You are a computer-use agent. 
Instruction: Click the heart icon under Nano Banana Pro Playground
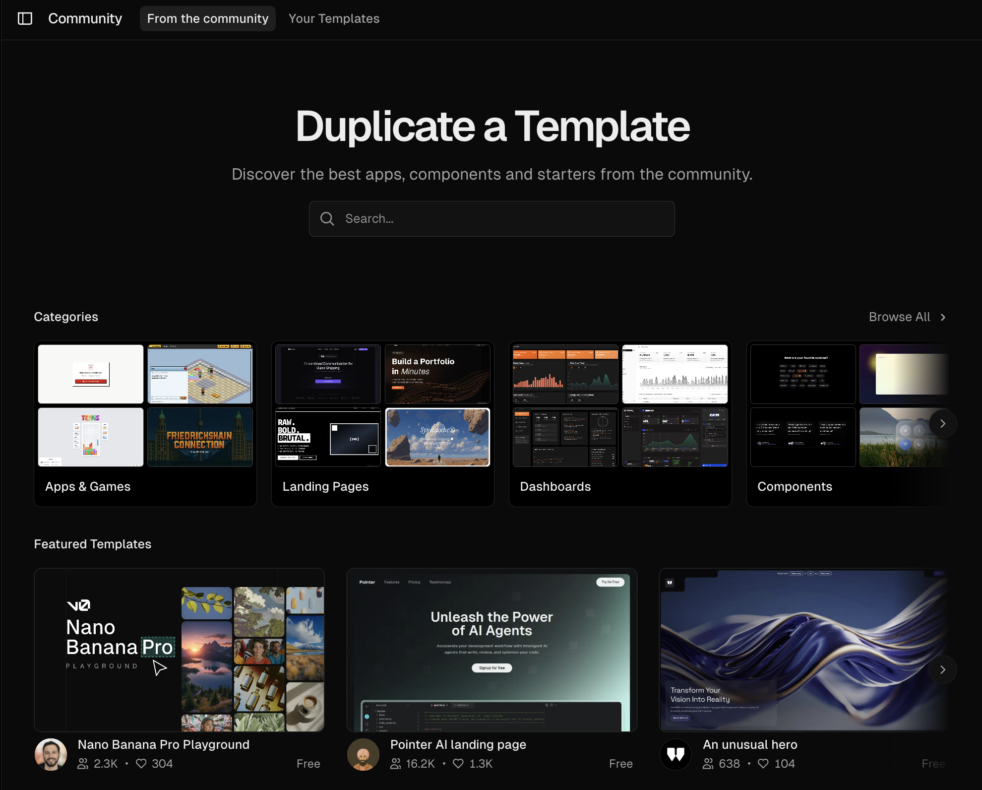tap(140, 764)
